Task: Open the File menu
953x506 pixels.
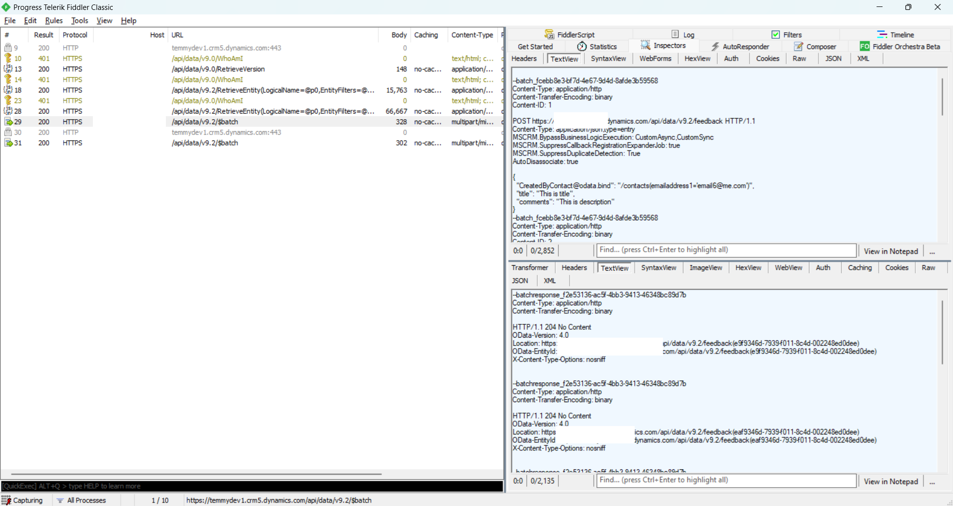Action: (x=10, y=20)
